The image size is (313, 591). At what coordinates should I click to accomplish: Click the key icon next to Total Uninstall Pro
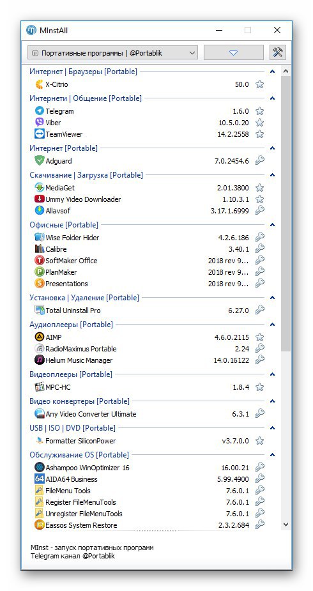click(x=259, y=311)
